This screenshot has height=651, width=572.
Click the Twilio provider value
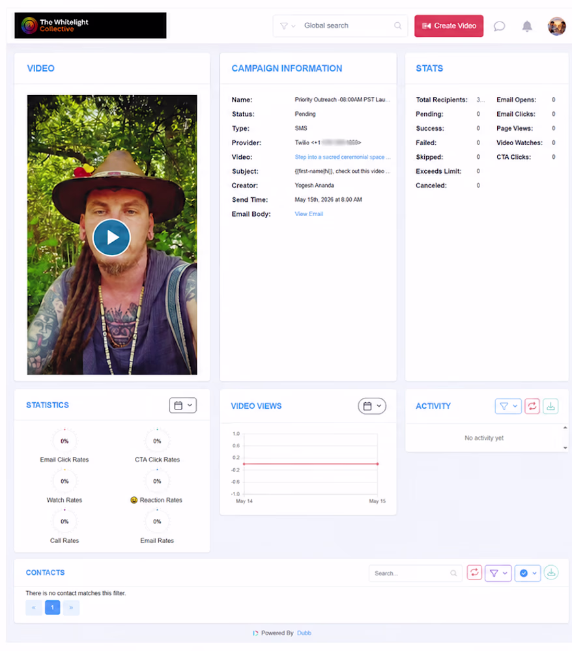point(328,143)
